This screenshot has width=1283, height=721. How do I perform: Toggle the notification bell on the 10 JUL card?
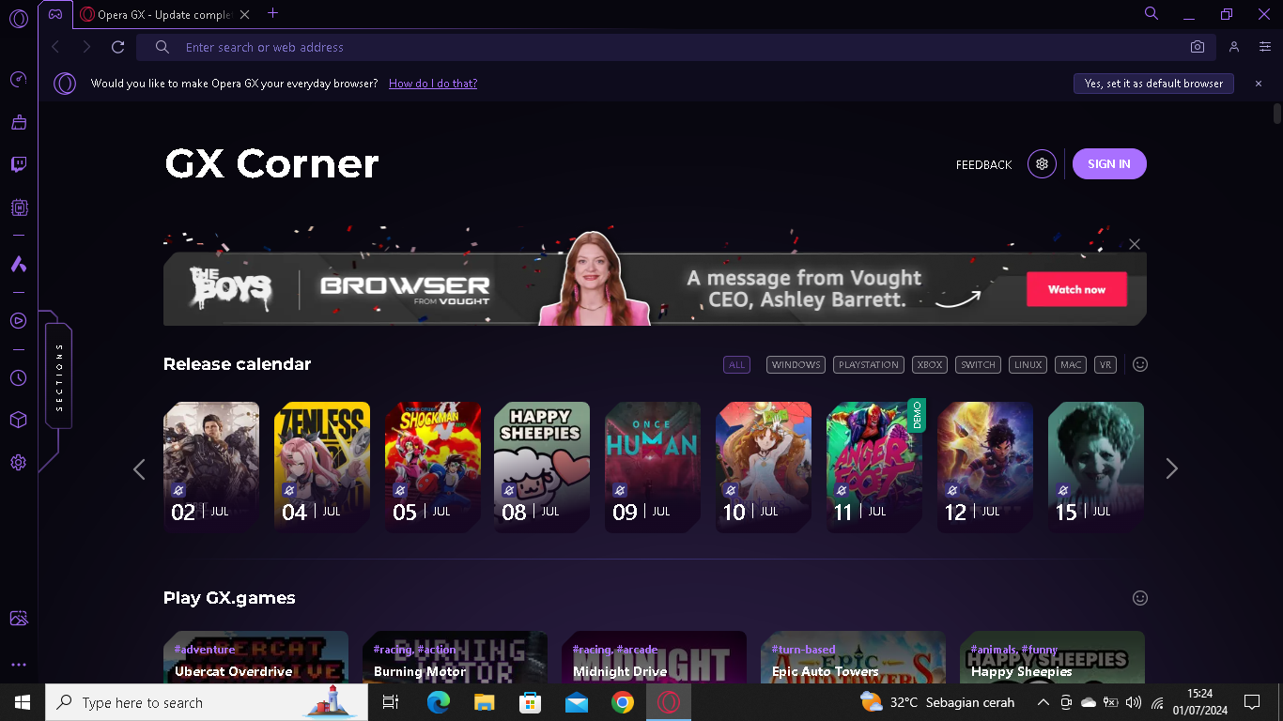tap(731, 490)
